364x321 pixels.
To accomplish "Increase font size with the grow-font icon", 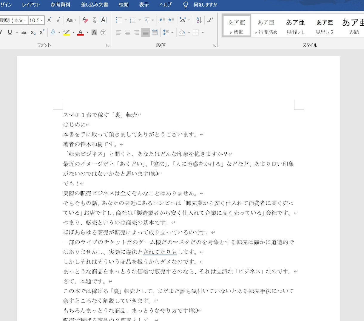I will click(50, 20).
